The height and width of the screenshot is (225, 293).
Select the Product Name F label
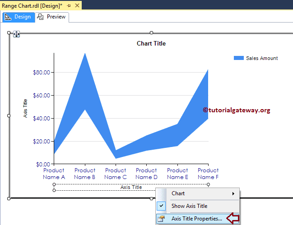point(208,174)
